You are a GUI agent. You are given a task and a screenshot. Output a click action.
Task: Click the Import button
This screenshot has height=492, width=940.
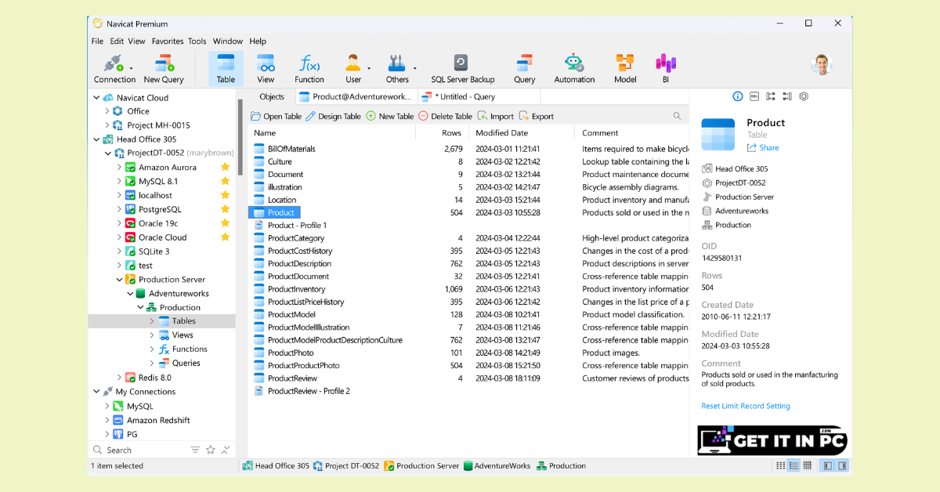click(x=496, y=116)
